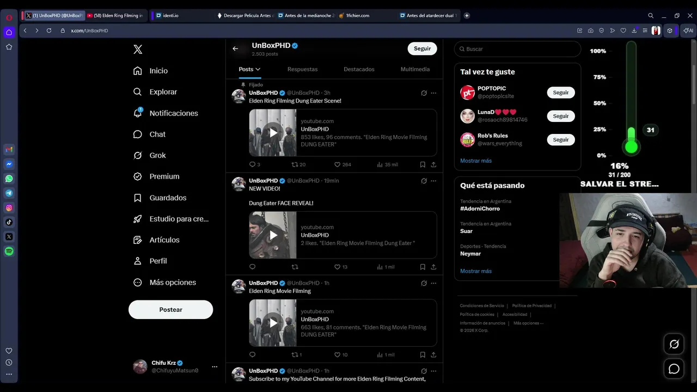Open more options on the pinned post

tap(433, 93)
